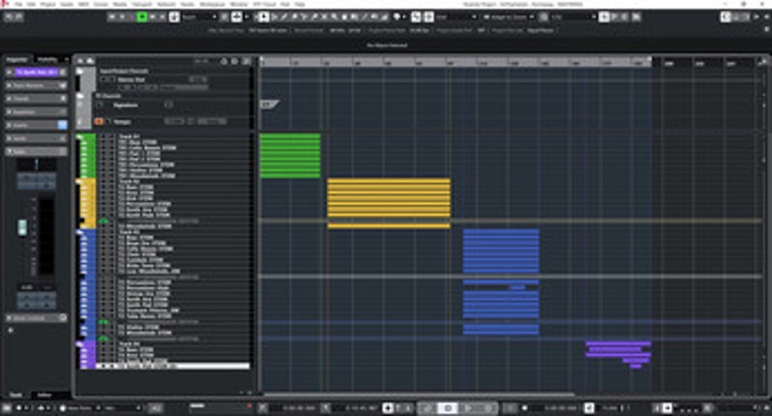Click the Undo arrow in toolbar
The width and height of the screenshot is (772, 416).
click(10, 16)
